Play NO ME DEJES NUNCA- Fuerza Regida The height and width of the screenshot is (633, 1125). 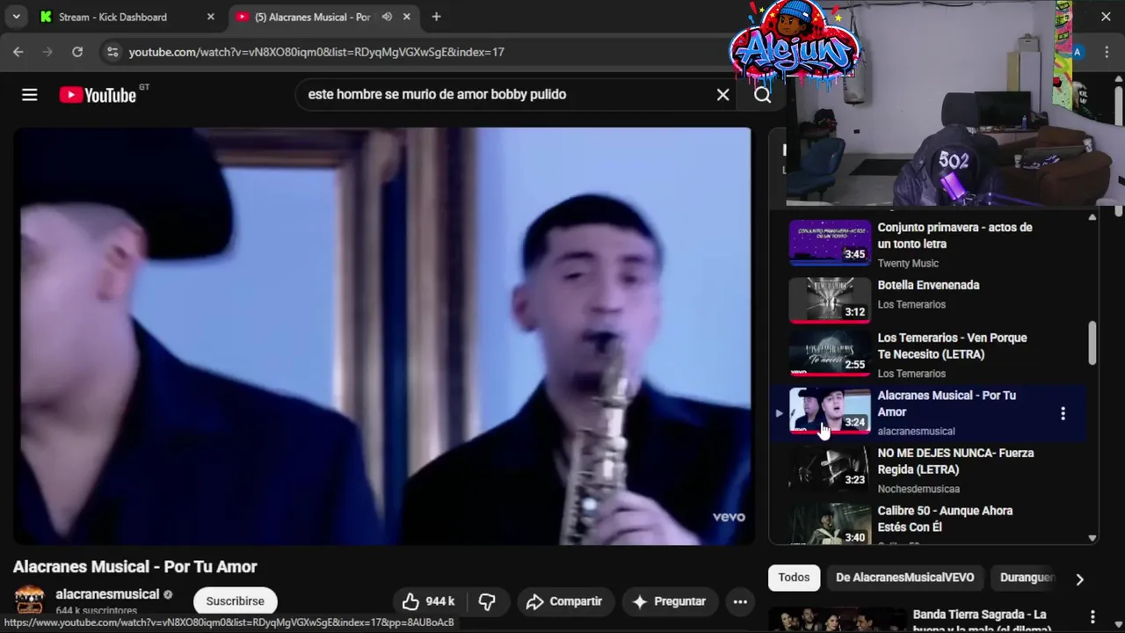click(955, 462)
